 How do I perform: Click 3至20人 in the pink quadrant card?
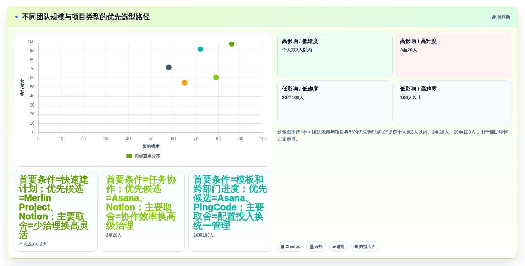409,50
